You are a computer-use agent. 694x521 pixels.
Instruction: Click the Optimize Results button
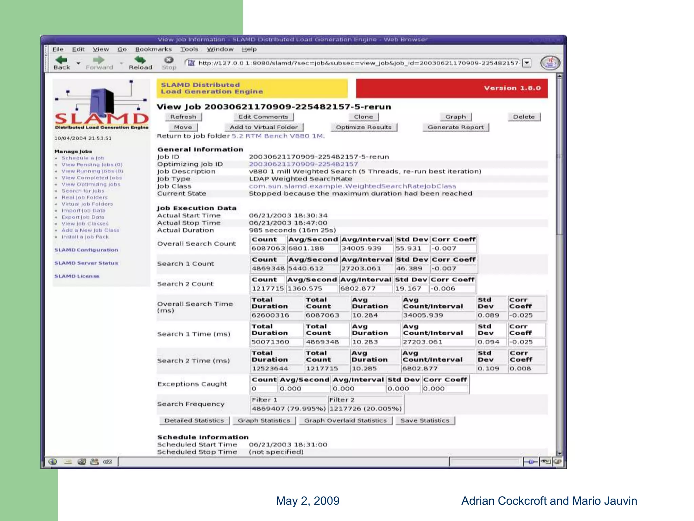(364, 127)
